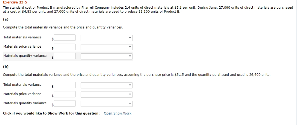
Task: Click the (a) section label
Action: point(6,19)
